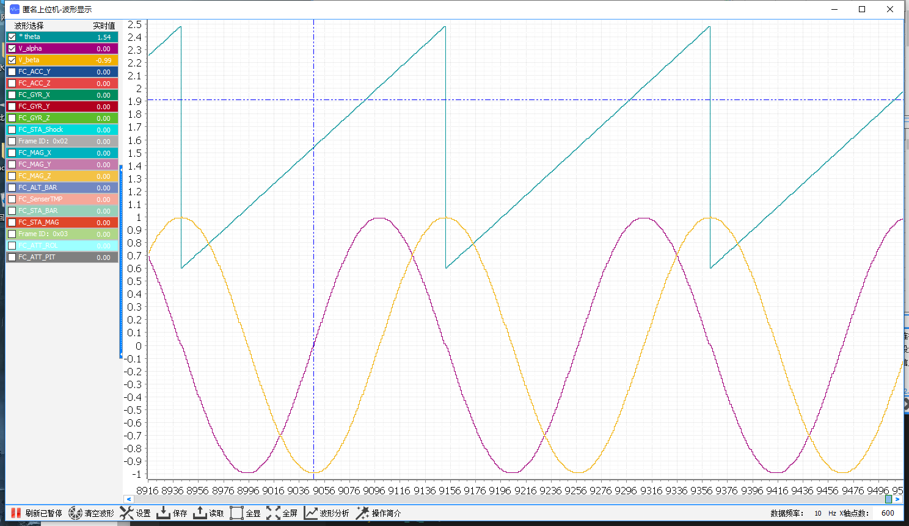Enable the FC_STA_Shock checkbox
This screenshot has width=909, height=526.
pos(12,129)
